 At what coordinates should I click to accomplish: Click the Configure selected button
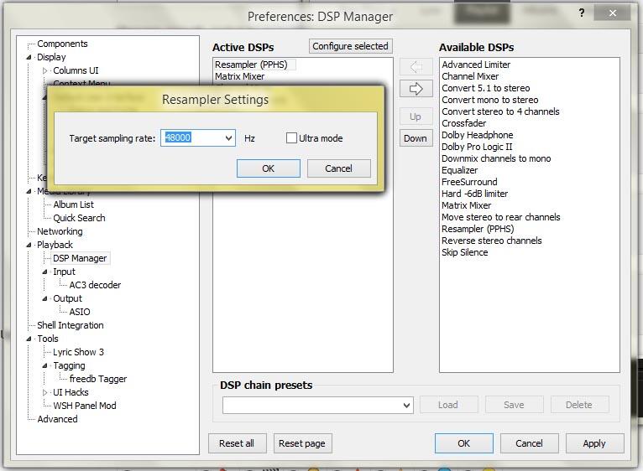point(350,46)
